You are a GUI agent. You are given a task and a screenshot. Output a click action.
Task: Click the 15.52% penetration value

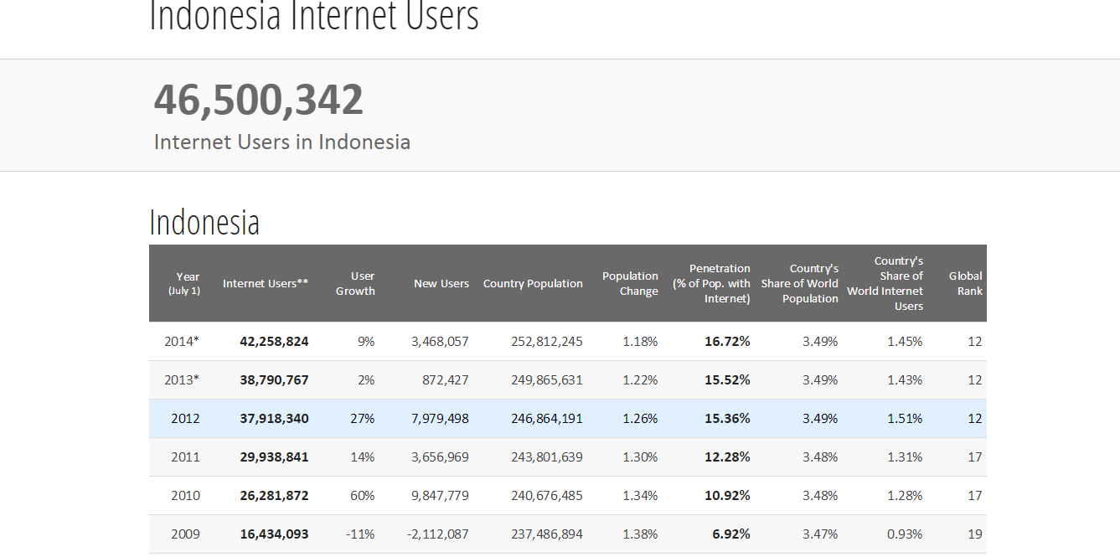pyautogui.click(x=727, y=379)
